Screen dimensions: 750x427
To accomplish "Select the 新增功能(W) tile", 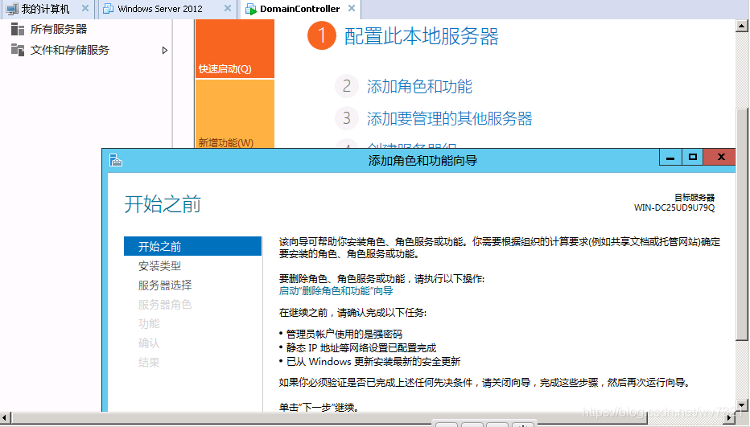I will (235, 114).
